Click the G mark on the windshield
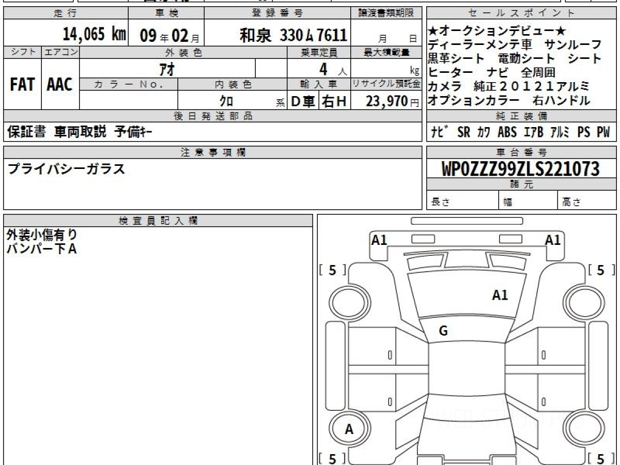The height and width of the screenshot is (465, 620). coord(443,331)
